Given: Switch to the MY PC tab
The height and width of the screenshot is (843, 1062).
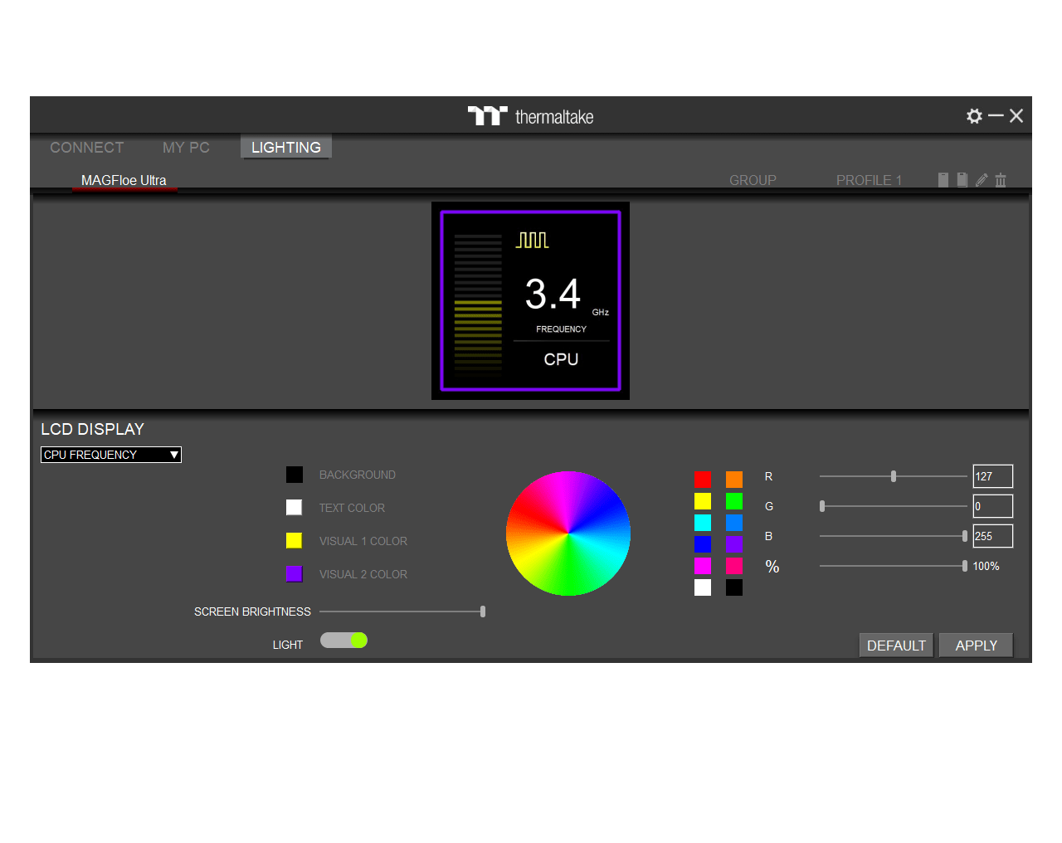Looking at the screenshot, I should [186, 148].
